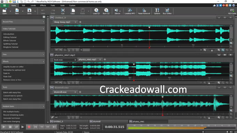The image size is (237, 133).
Task: Start playback with the Play button
Action: click(4, 127)
